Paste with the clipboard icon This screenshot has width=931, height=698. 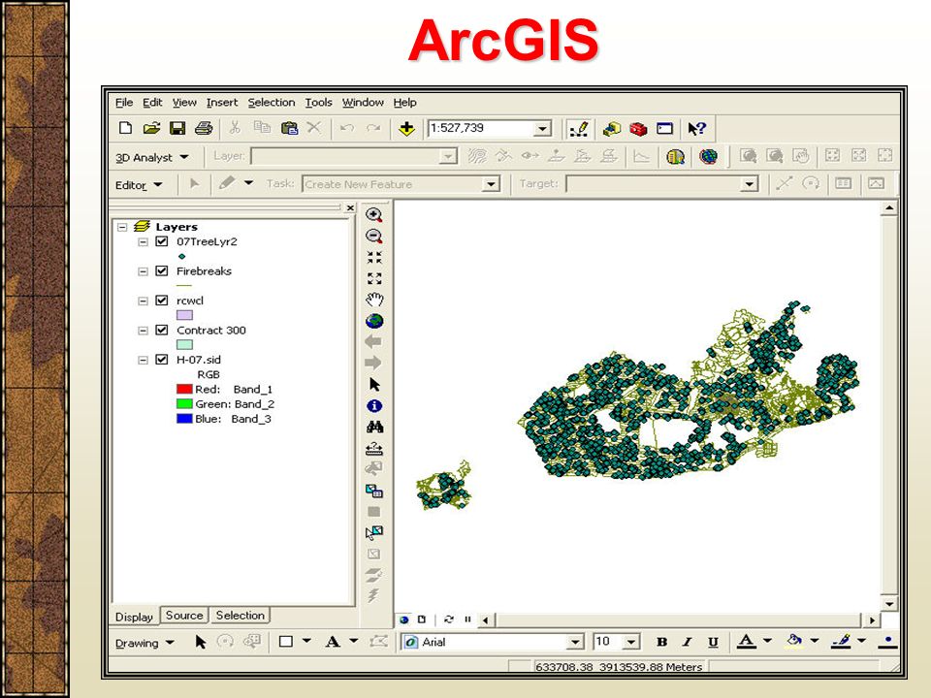point(289,128)
